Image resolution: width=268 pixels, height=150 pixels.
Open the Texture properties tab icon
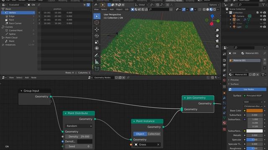click(224, 130)
